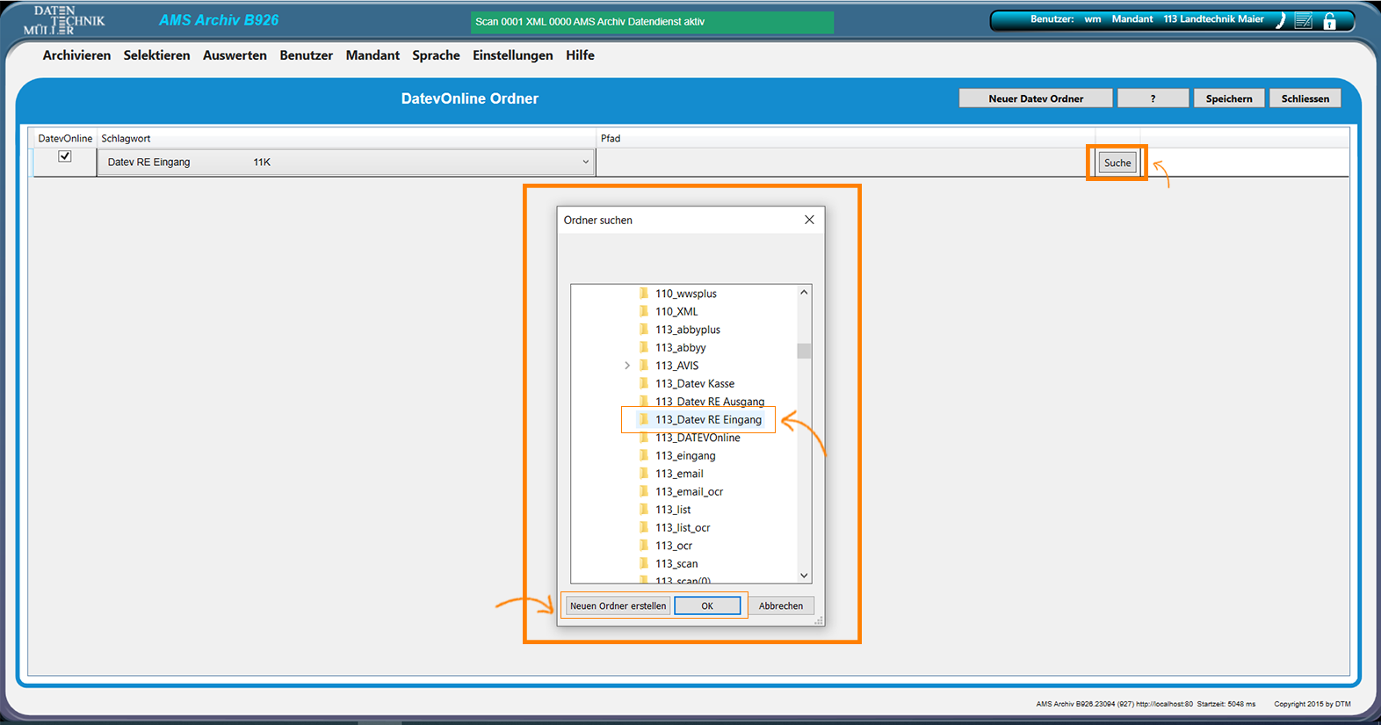Click folder icon beside 113_scan
The image size is (1381, 725).
pyautogui.click(x=644, y=563)
